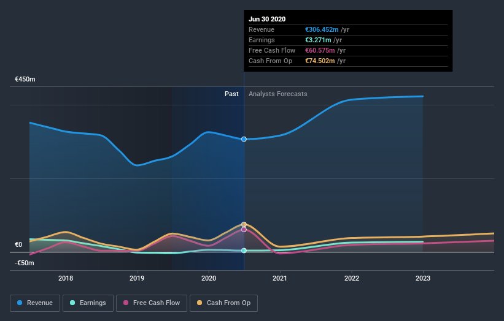Click the €3.271m earnings value

[318, 40]
